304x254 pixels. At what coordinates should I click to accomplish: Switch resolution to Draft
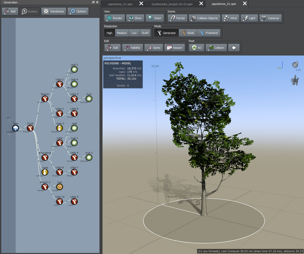(x=145, y=33)
